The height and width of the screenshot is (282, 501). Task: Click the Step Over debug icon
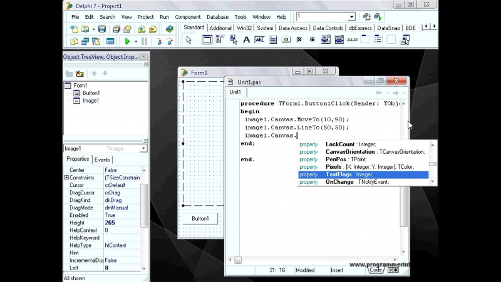pyautogui.click(x=169, y=41)
